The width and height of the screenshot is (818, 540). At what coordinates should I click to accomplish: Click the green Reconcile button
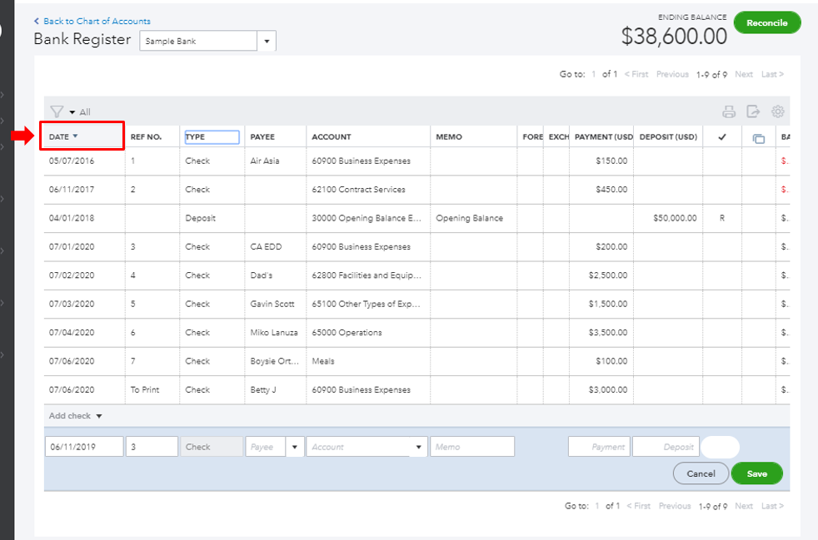pos(766,23)
